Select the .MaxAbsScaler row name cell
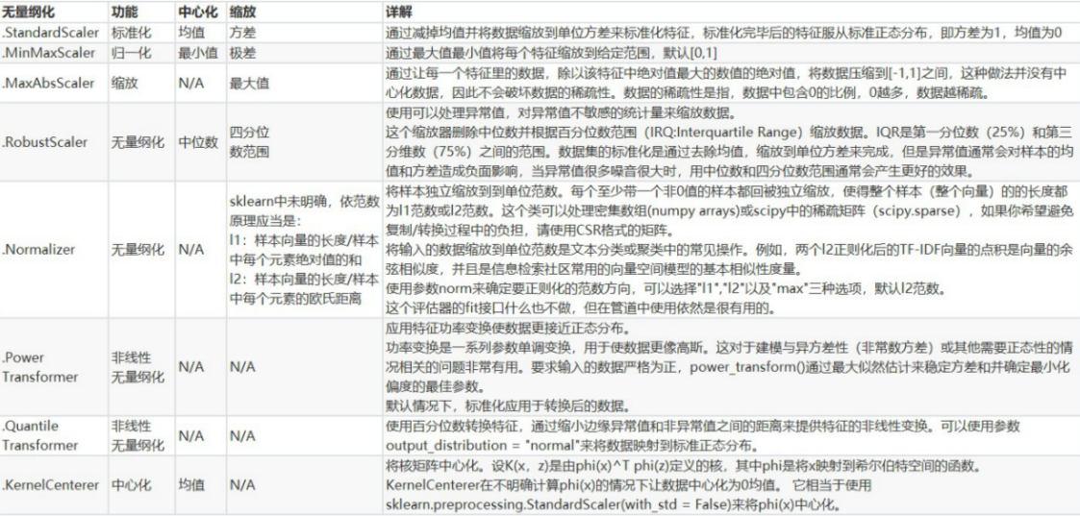Image resolution: width=1080 pixels, height=516 pixels. coord(48,83)
